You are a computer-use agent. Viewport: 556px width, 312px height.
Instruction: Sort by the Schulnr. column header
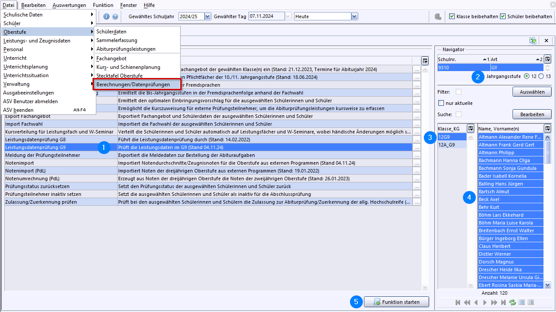pyautogui.click(x=464, y=59)
